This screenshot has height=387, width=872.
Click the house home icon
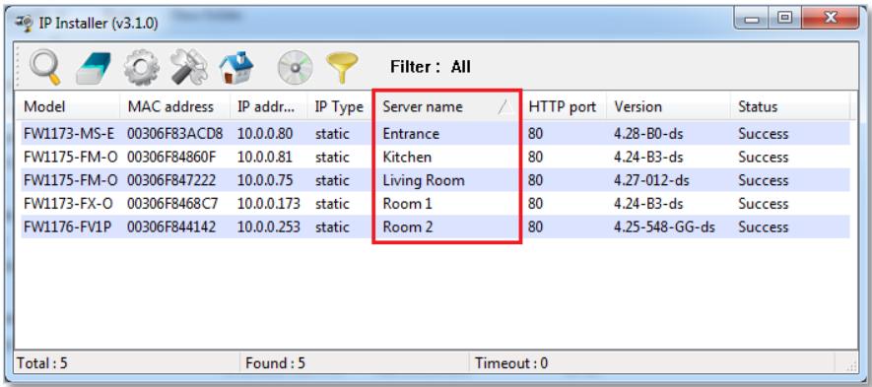[x=235, y=67]
